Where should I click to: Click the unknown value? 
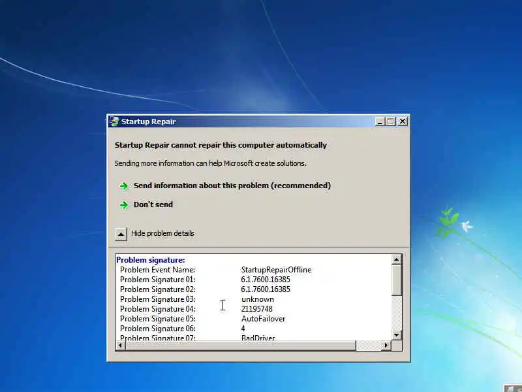tap(258, 299)
